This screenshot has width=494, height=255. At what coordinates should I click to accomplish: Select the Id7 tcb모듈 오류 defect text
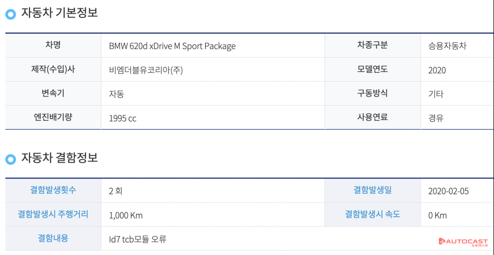(138, 239)
